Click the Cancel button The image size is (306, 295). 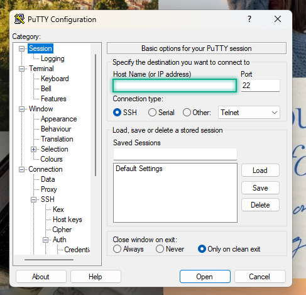(x=260, y=277)
